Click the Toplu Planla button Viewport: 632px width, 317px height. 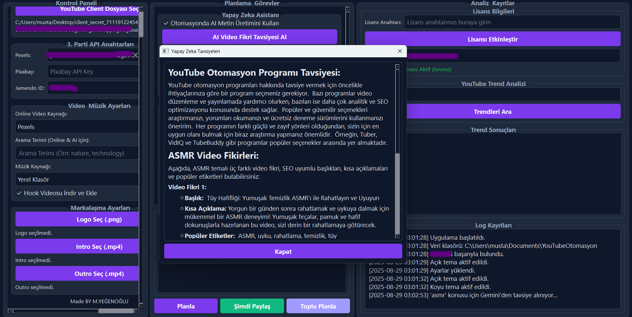pos(318,306)
